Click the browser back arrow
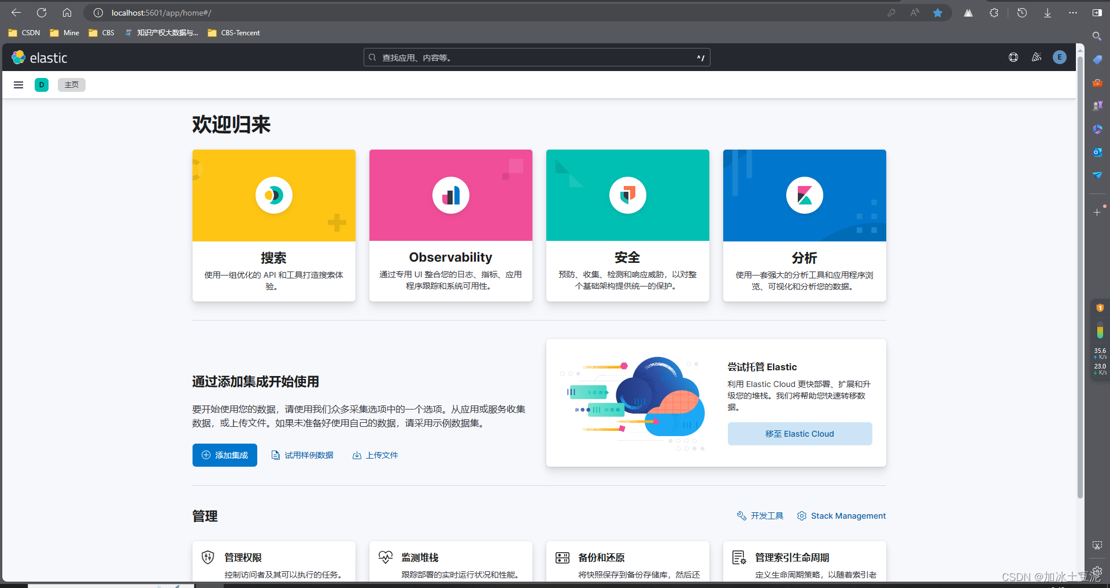This screenshot has width=1110, height=588. click(16, 13)
